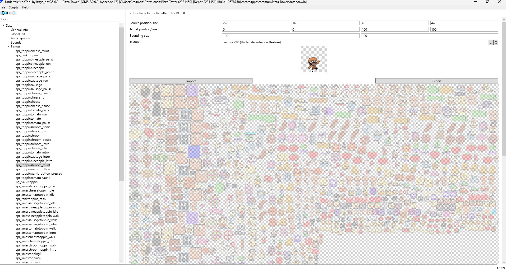Click the back navigation arrow icon
506x271 pixels.
[x=4, y=13]
